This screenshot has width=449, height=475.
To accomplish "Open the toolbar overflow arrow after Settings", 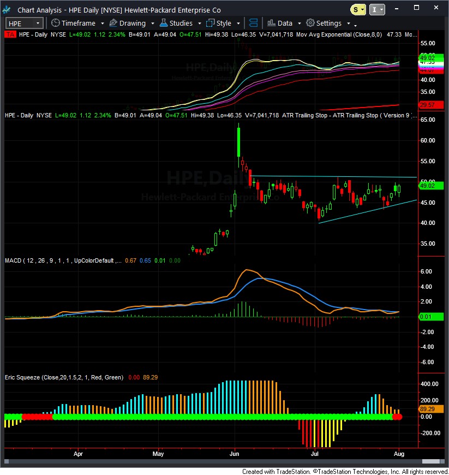I will tap(356, 25).
